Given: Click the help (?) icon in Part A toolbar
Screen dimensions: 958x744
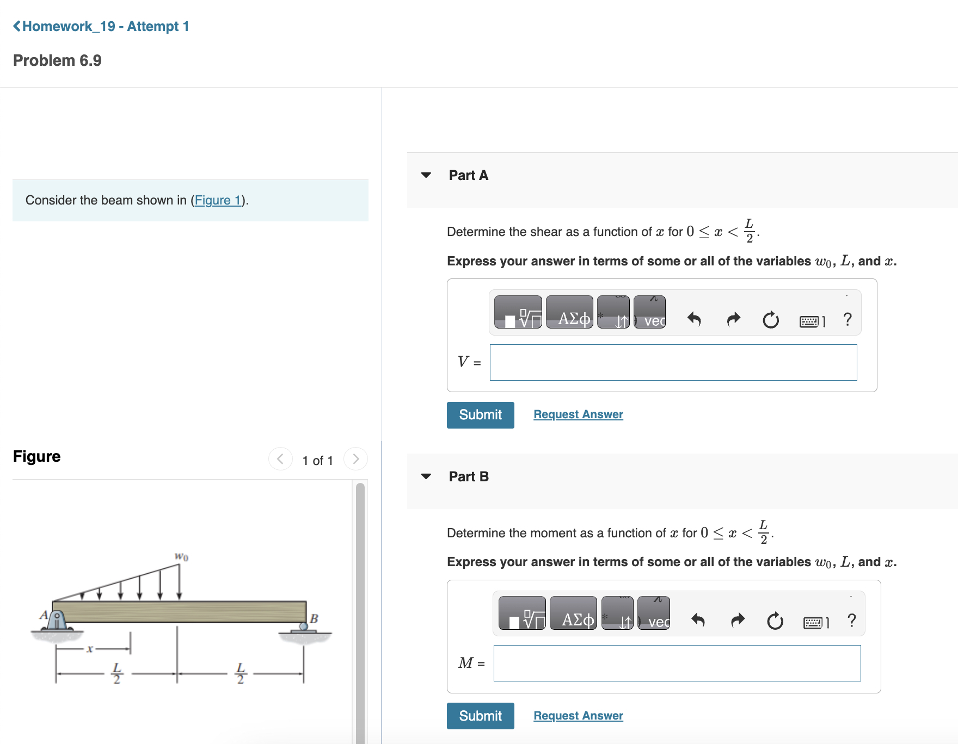Looking at the screenshot, I should click(847, 319).
